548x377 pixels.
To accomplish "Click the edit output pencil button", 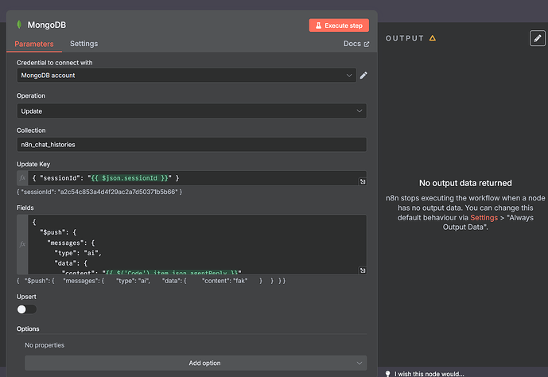I will 538,38.
